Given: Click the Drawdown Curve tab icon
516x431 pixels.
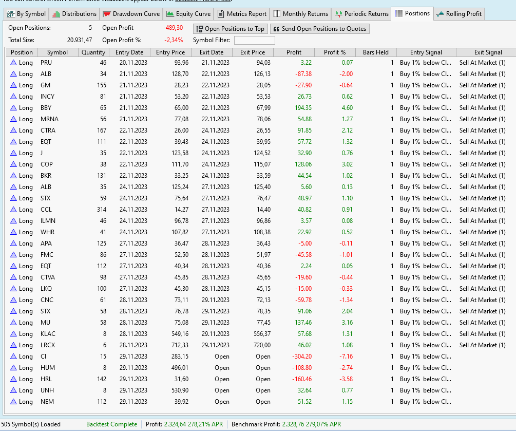Looking at the screenshot, I should 107,14.
